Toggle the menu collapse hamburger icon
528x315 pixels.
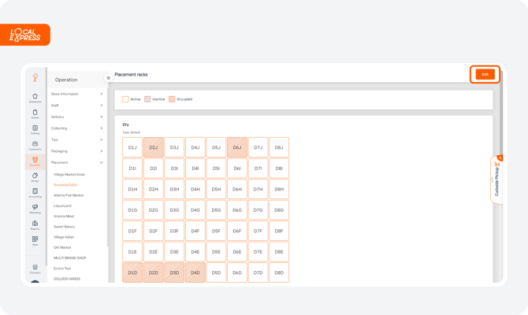108,77
